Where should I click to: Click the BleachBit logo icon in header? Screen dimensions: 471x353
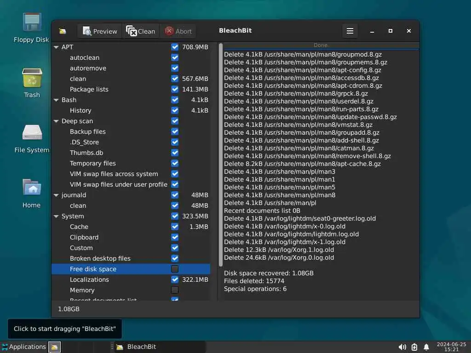tap(63, 31)
